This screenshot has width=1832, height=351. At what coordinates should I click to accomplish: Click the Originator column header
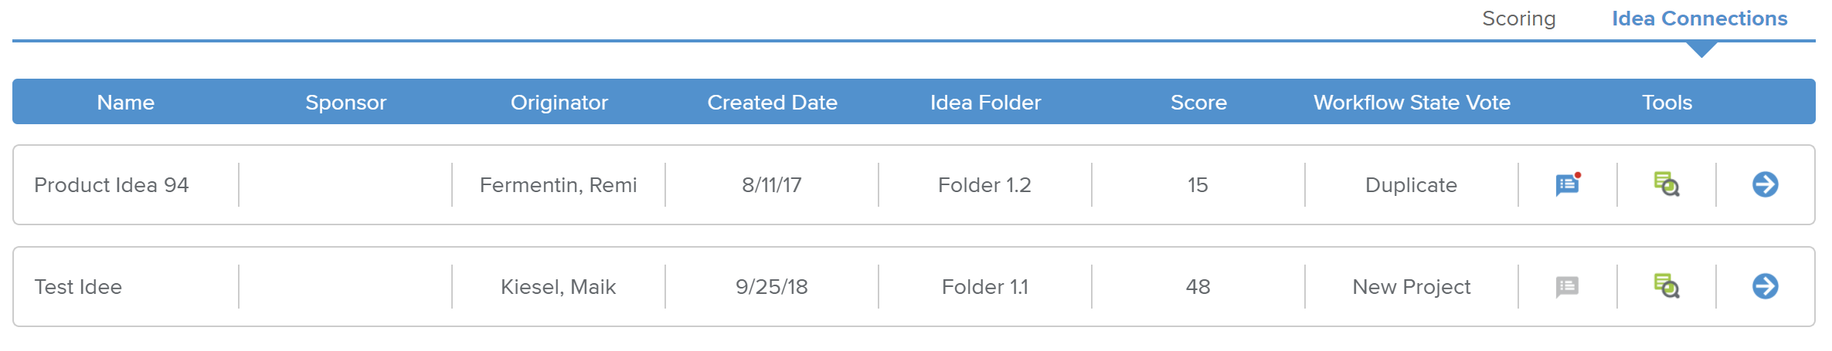coord(559,103)
